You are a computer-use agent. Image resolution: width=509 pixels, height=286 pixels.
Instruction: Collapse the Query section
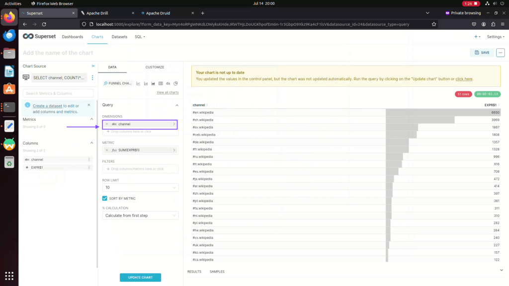[x=176, y=105]
